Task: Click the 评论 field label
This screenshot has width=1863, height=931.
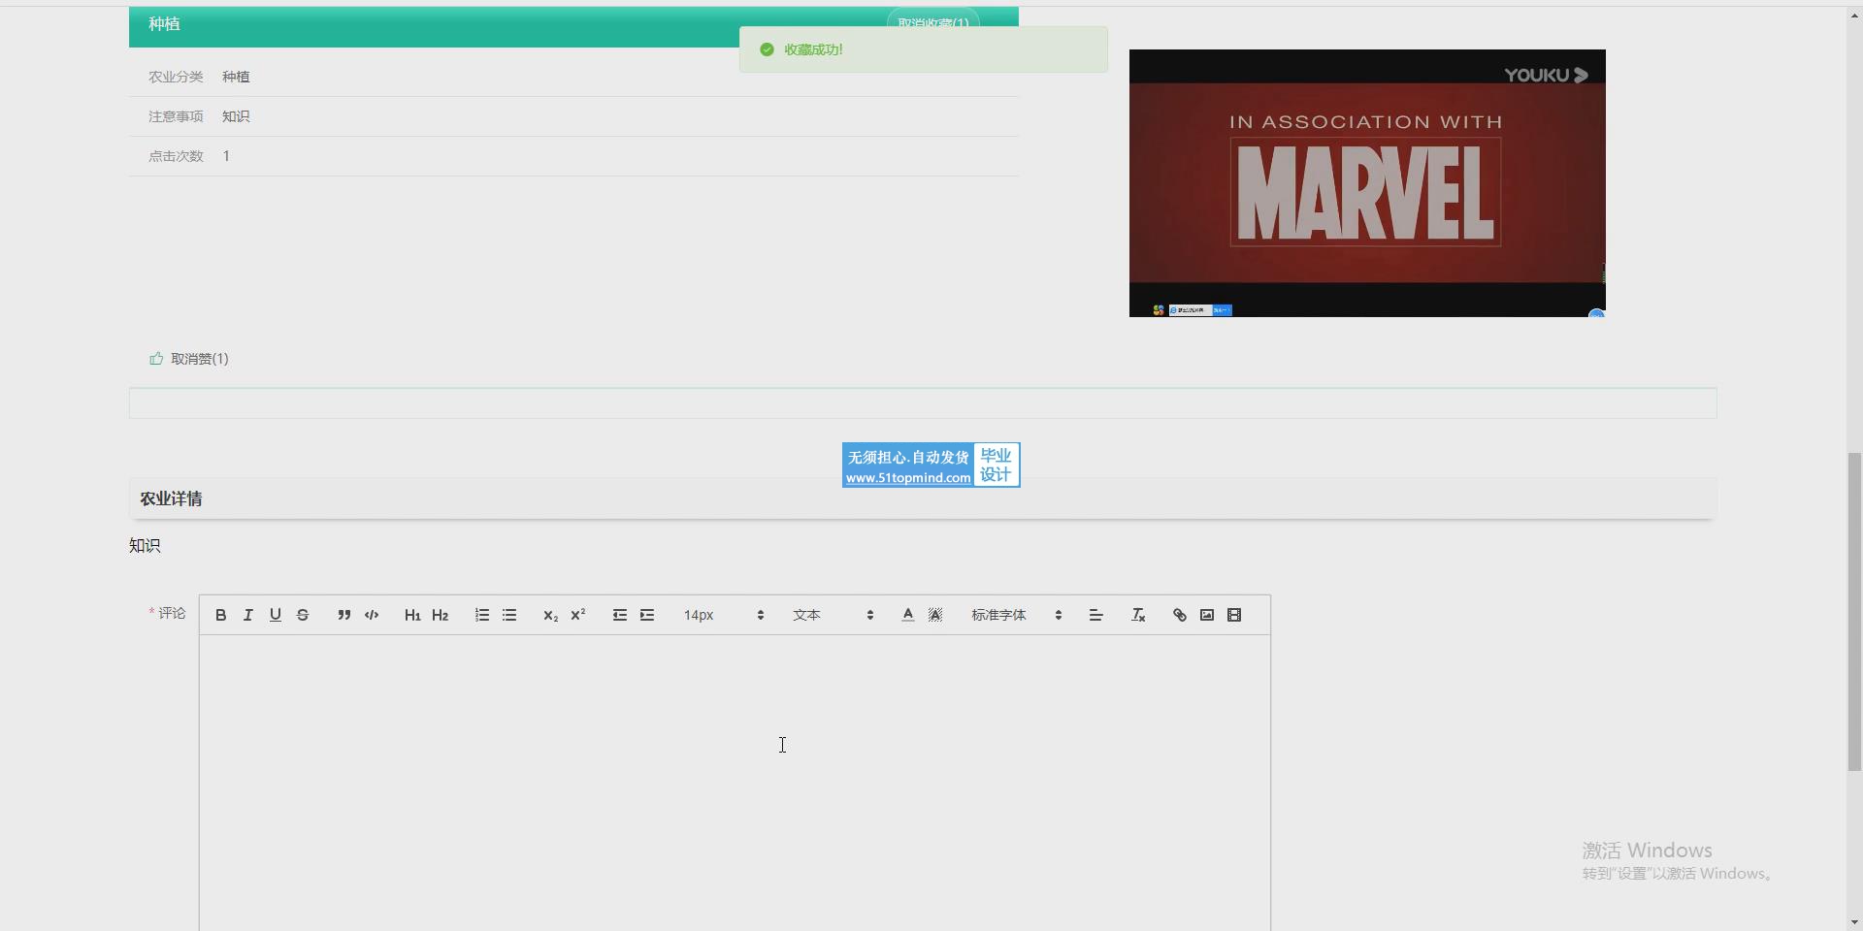Action: (x=172, y=613)
